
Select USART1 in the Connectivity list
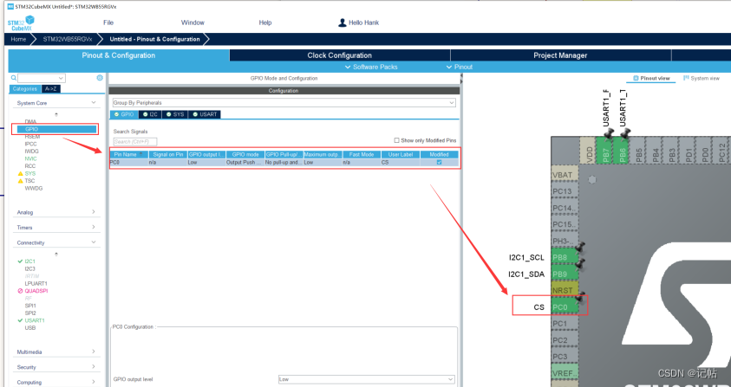point(35,321)
